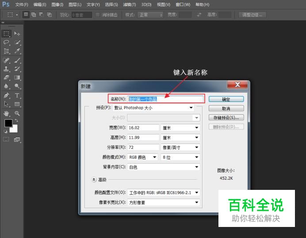Activate the Crop tool
This screenshot has width=306, height=238.
pyautogui.click(x=6, y=51)
